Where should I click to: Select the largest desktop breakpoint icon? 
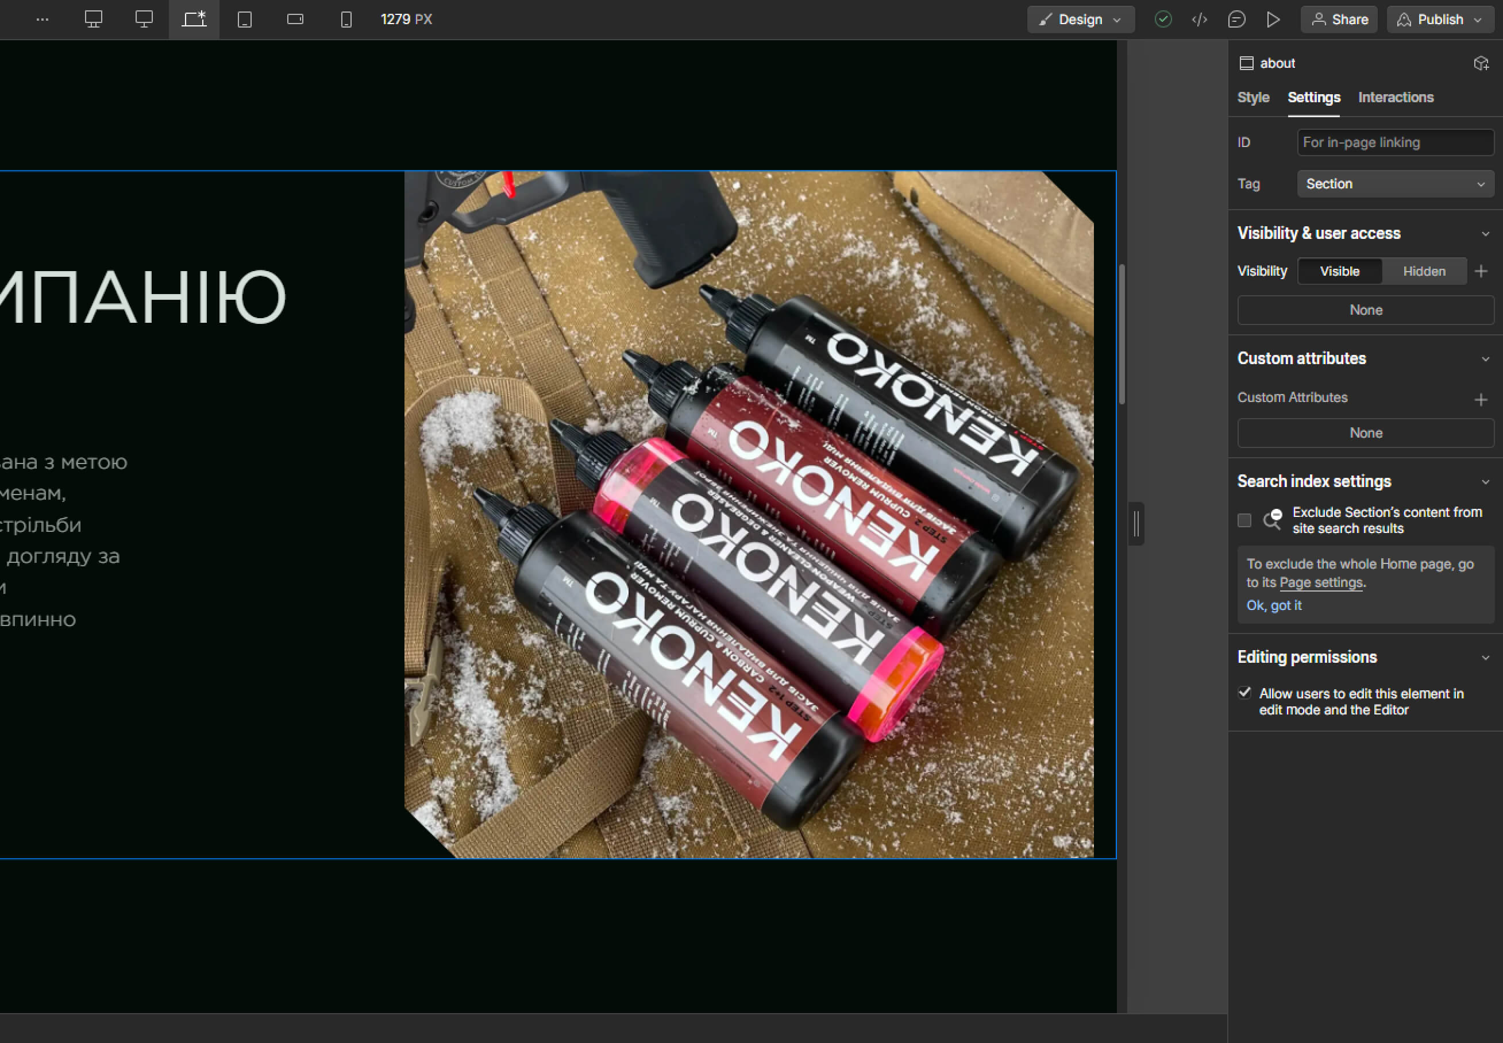[94, 20]
